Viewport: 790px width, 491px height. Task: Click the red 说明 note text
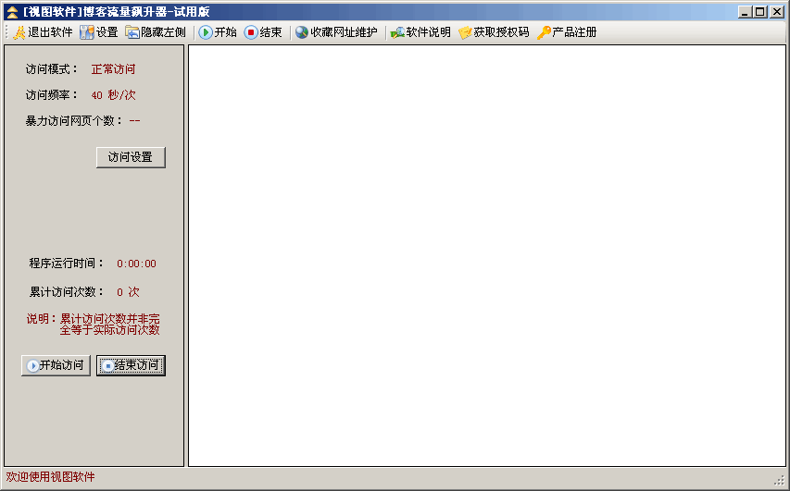94,325
